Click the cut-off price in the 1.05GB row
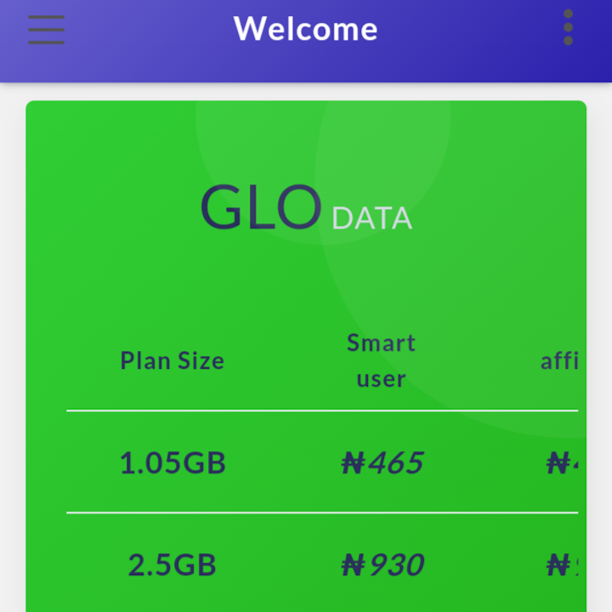This screenshot has height=612, width=612. pyautogui.click(x=563, y=463)
